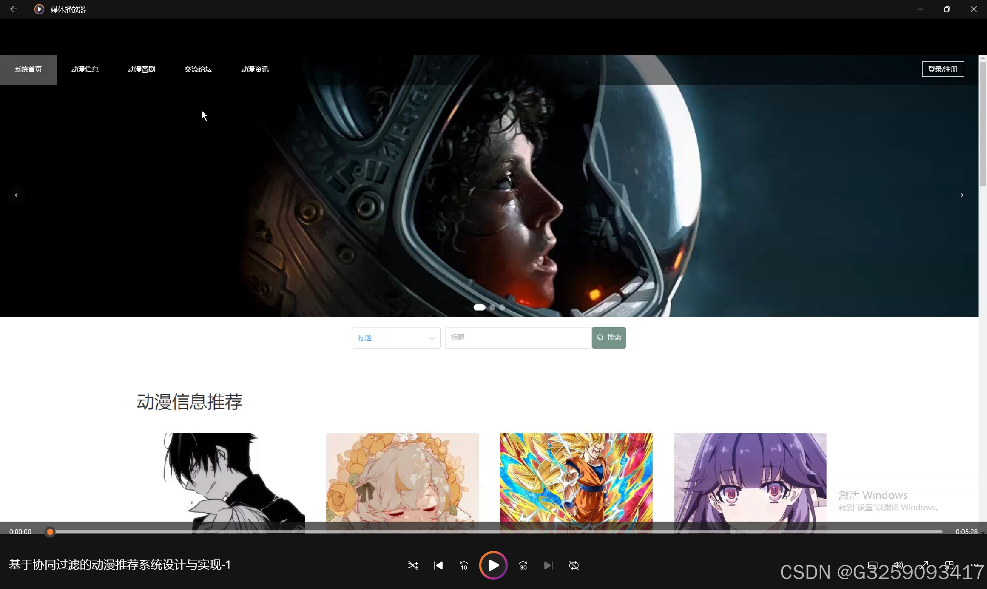Skip forward 30 seconds
Screen dimensions: 987x589
(523, 565)
